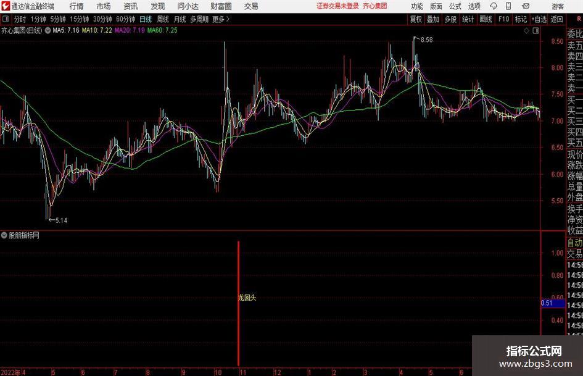
Task: Click the mobile phone icon
Action: [x=508, y=6]
